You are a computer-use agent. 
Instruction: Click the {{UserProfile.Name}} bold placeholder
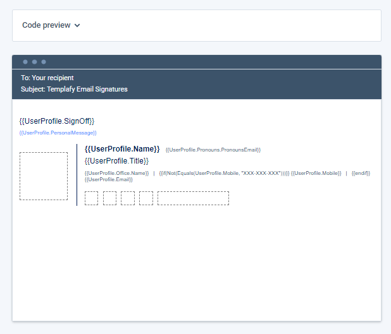pos(122,149)
